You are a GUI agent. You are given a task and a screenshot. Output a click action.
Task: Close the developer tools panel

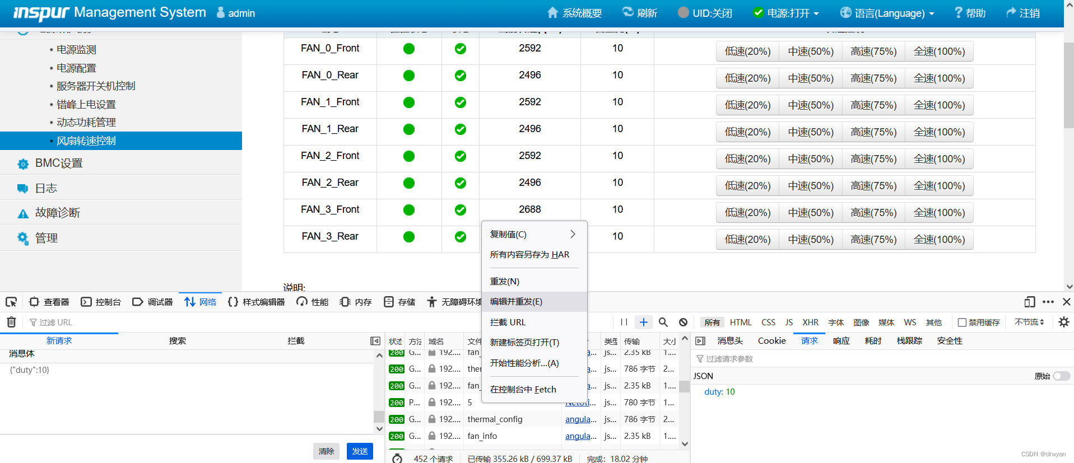click(1067, 302)
